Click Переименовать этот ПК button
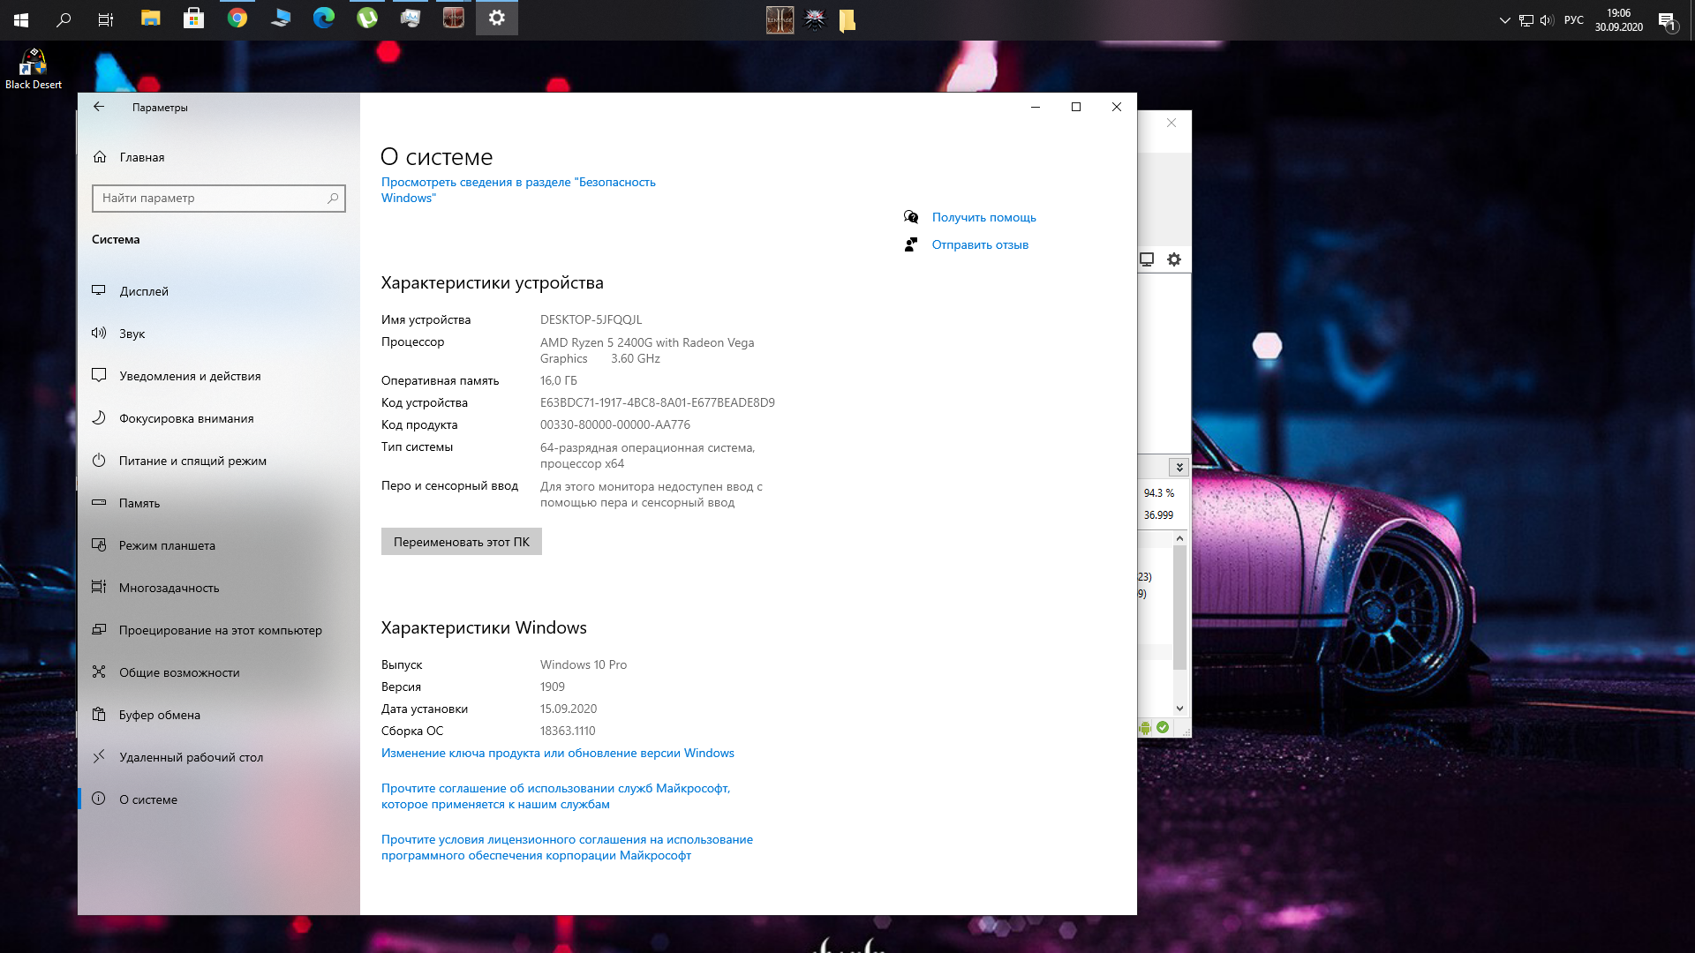The height and width of the screenshot is (953, 1695). [462, 542]
